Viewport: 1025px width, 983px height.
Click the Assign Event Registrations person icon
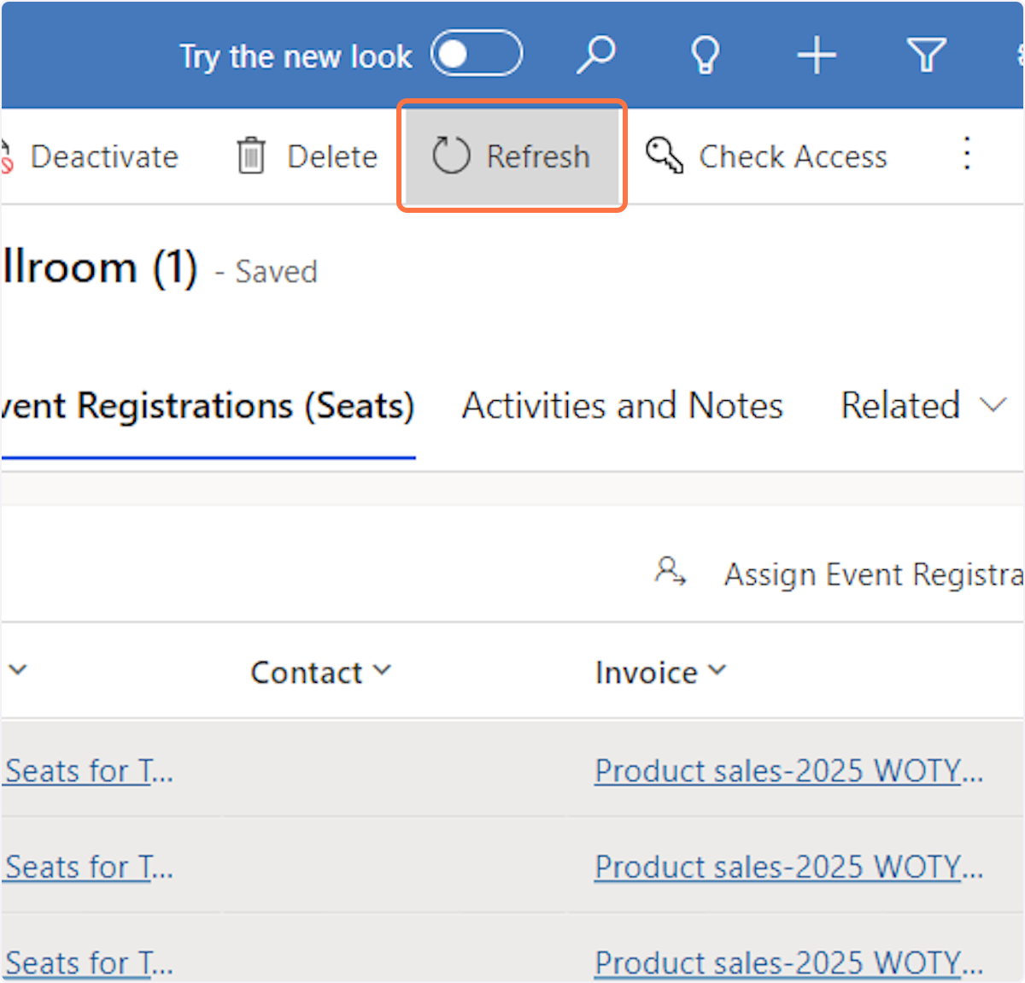click(670, 572)
